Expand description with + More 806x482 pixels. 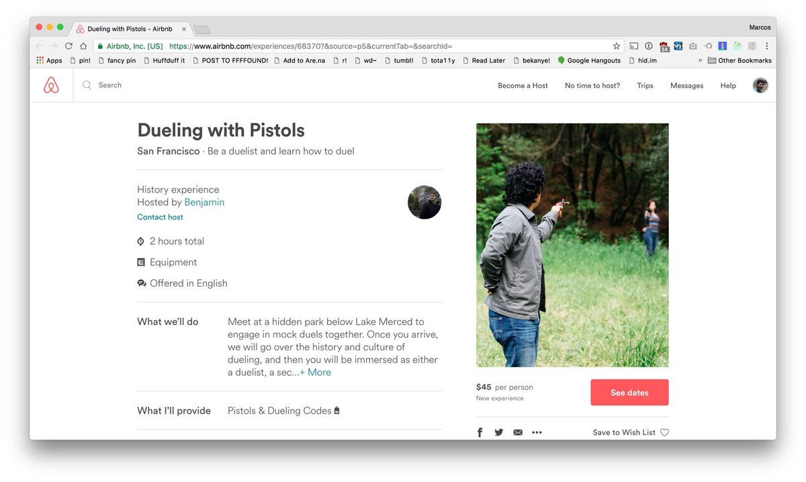pyautogui.click(x=315, y=373)
